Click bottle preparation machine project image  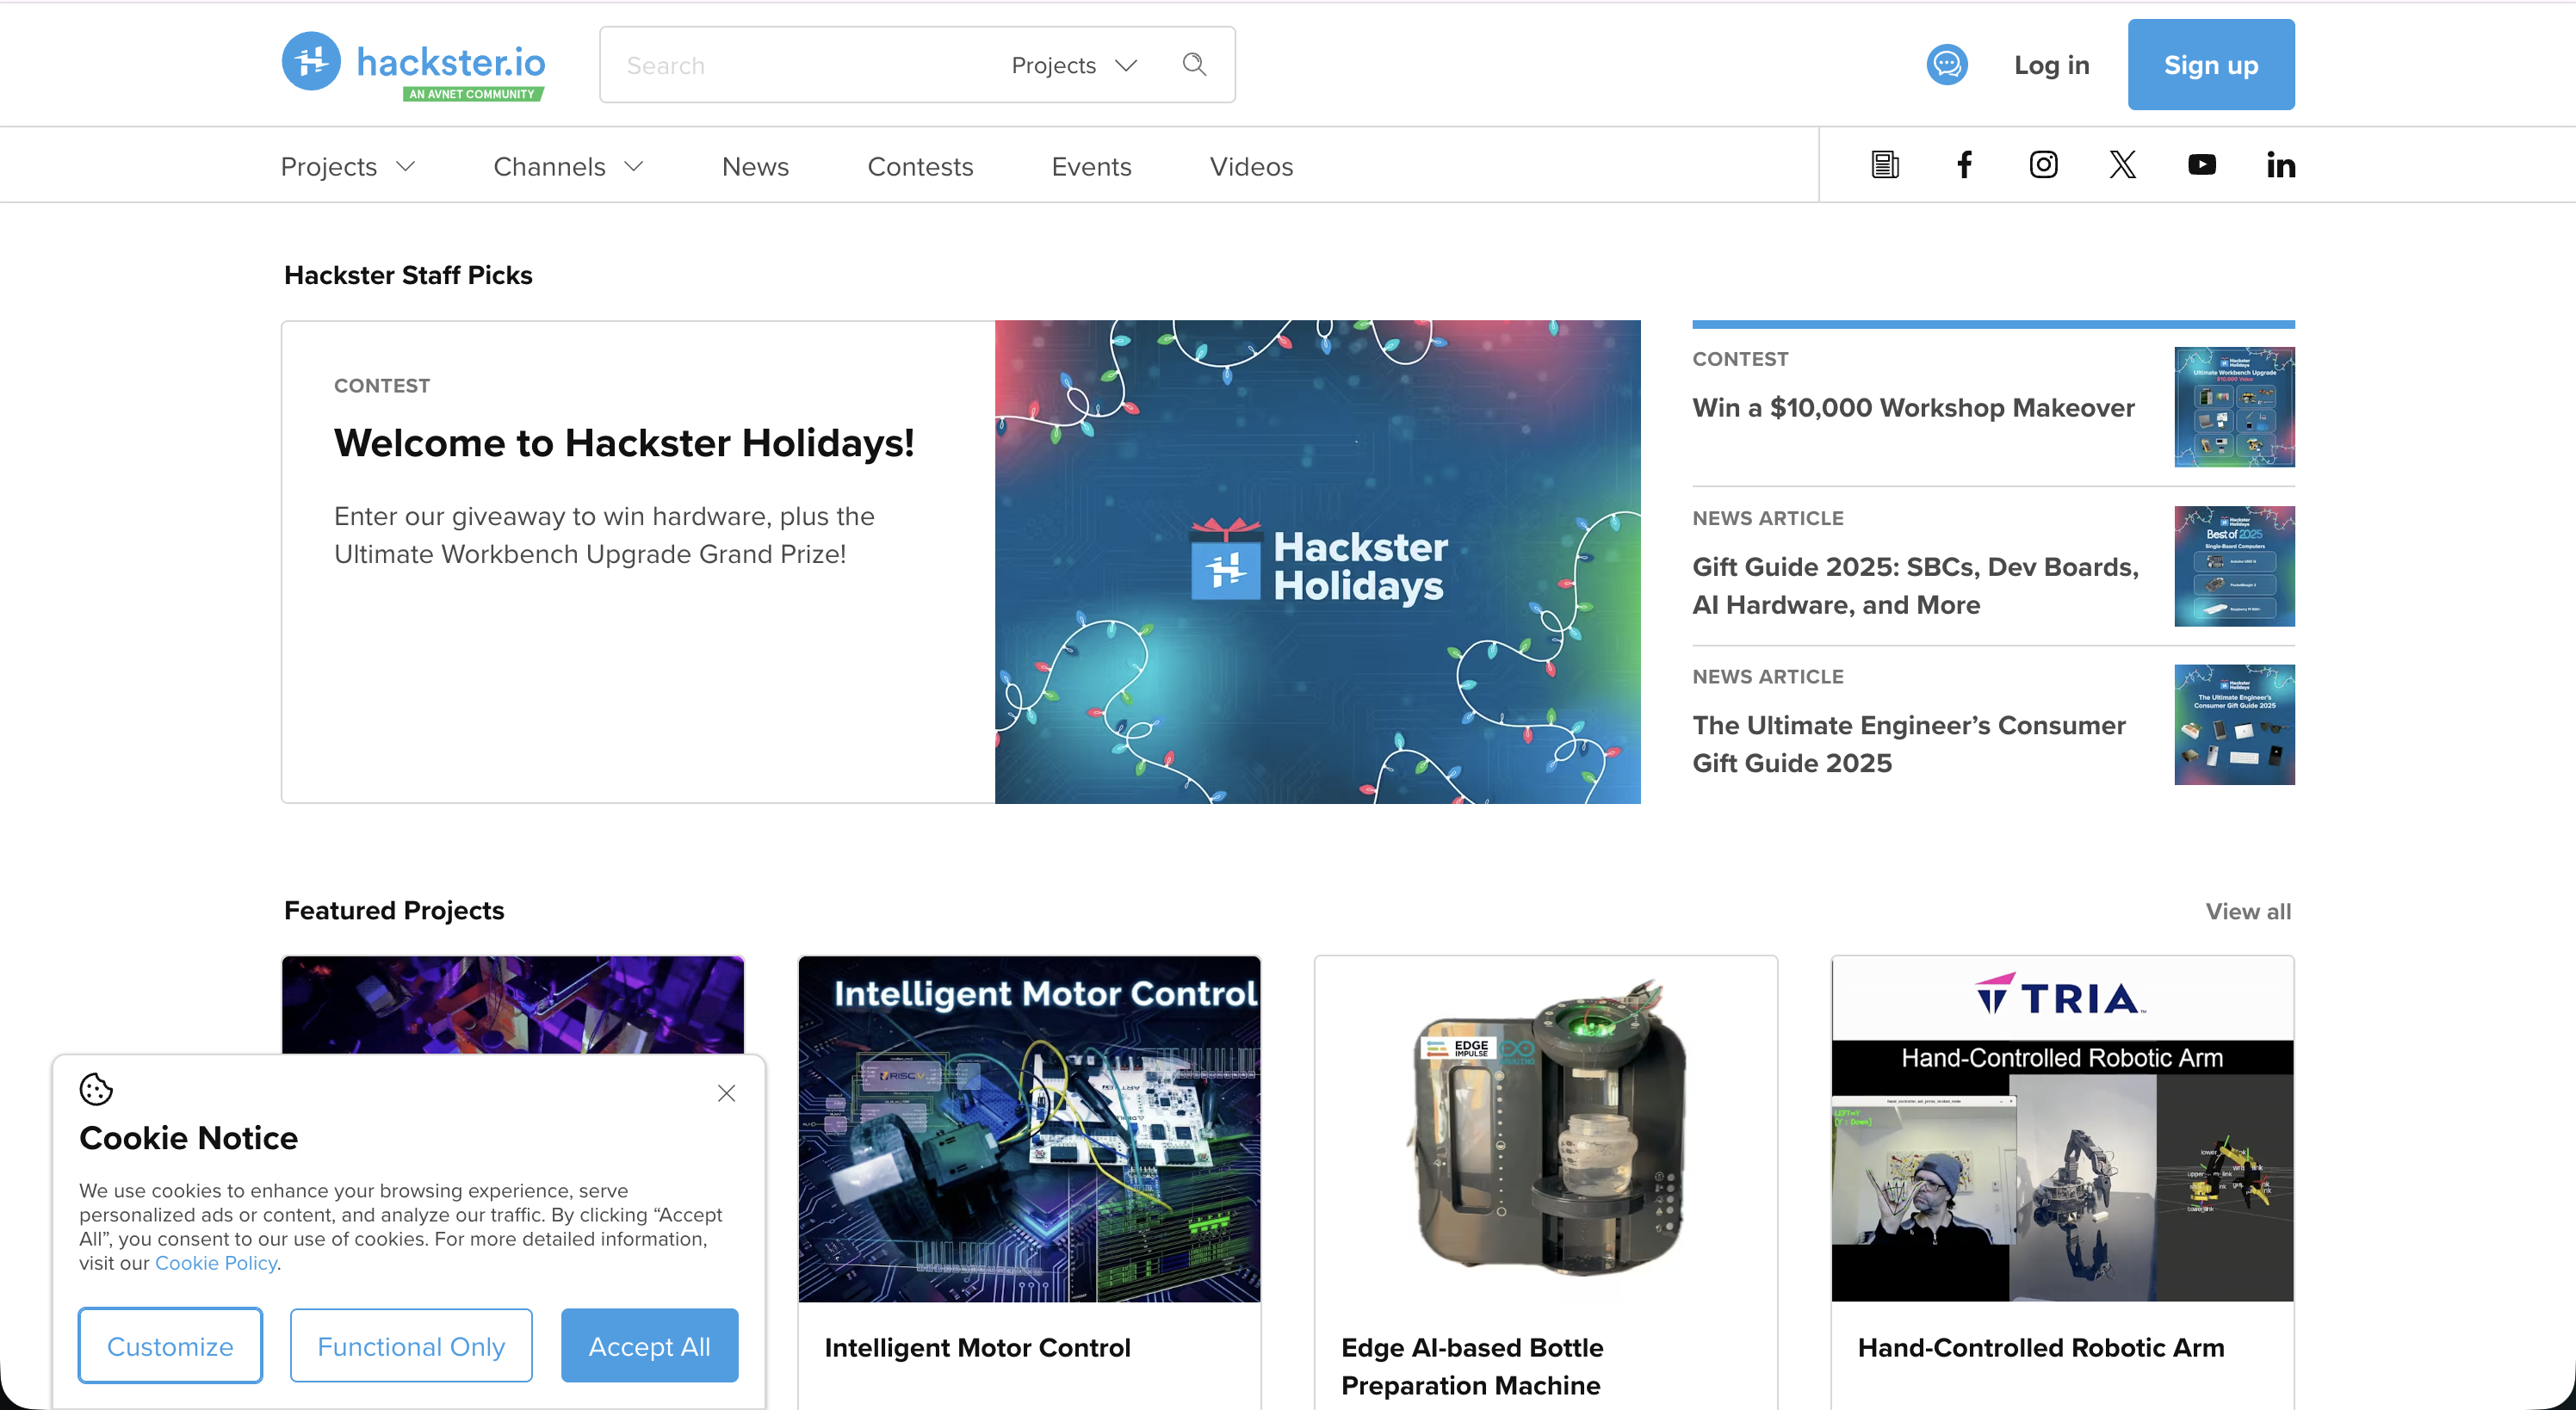1546,1128
